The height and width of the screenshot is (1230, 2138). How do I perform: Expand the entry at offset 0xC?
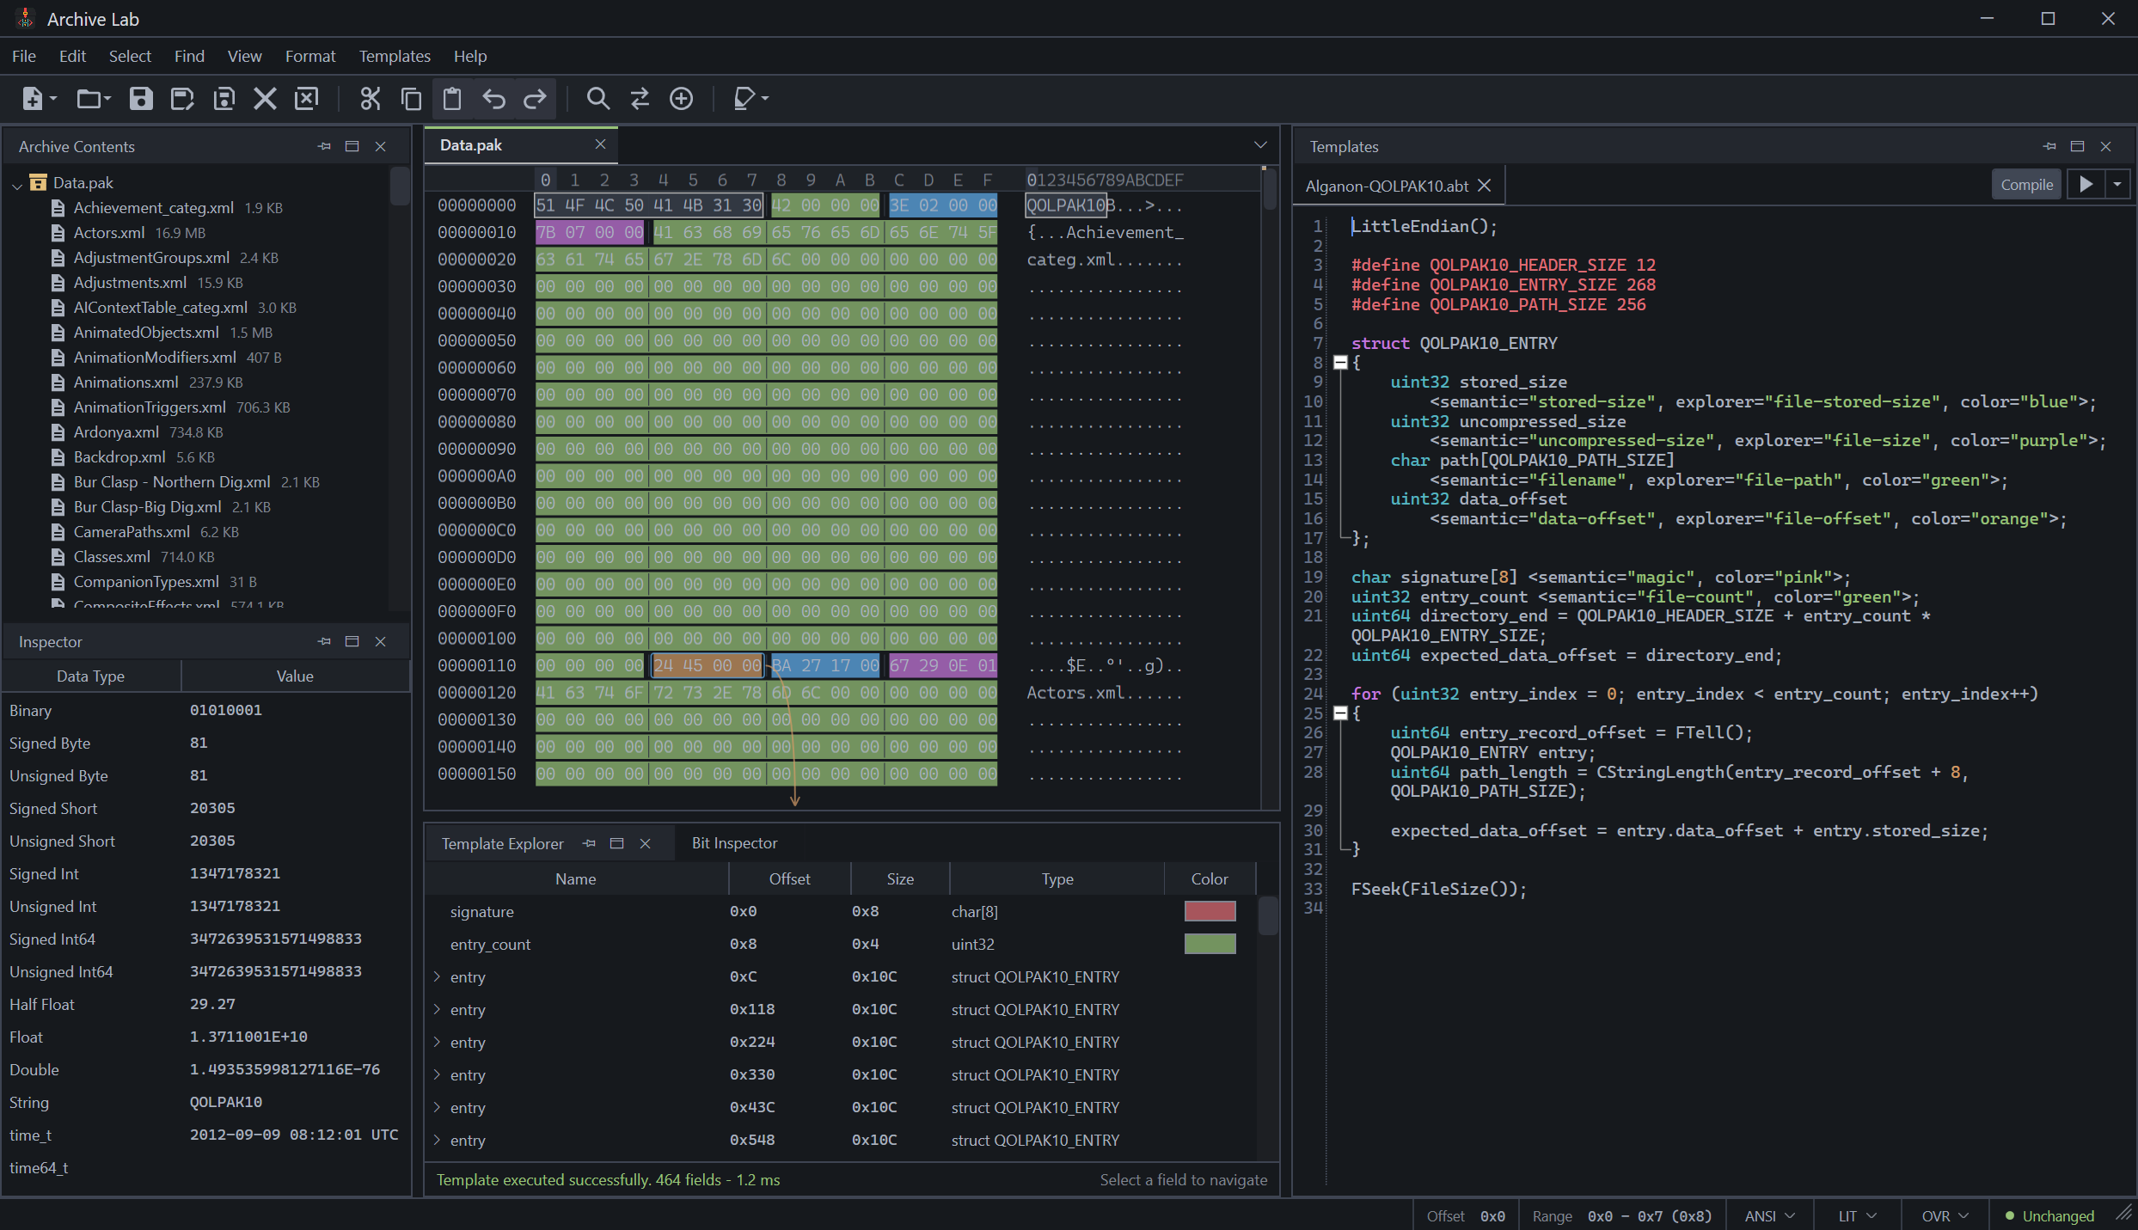438,976
